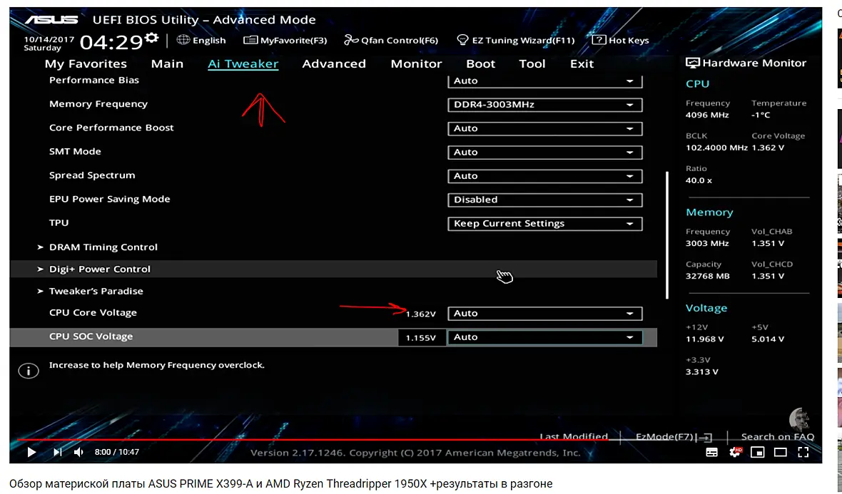
Task: Open MyFavorite(F3) from the BIOS top bar
Action: click(285, 40)
